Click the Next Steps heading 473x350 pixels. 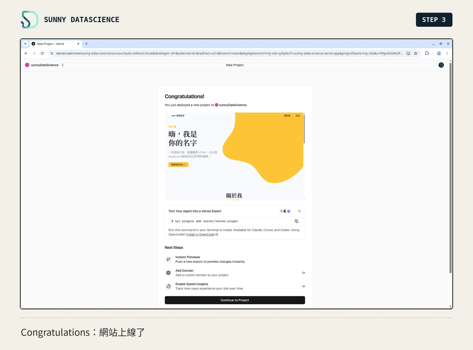click(x=174, y=248)
